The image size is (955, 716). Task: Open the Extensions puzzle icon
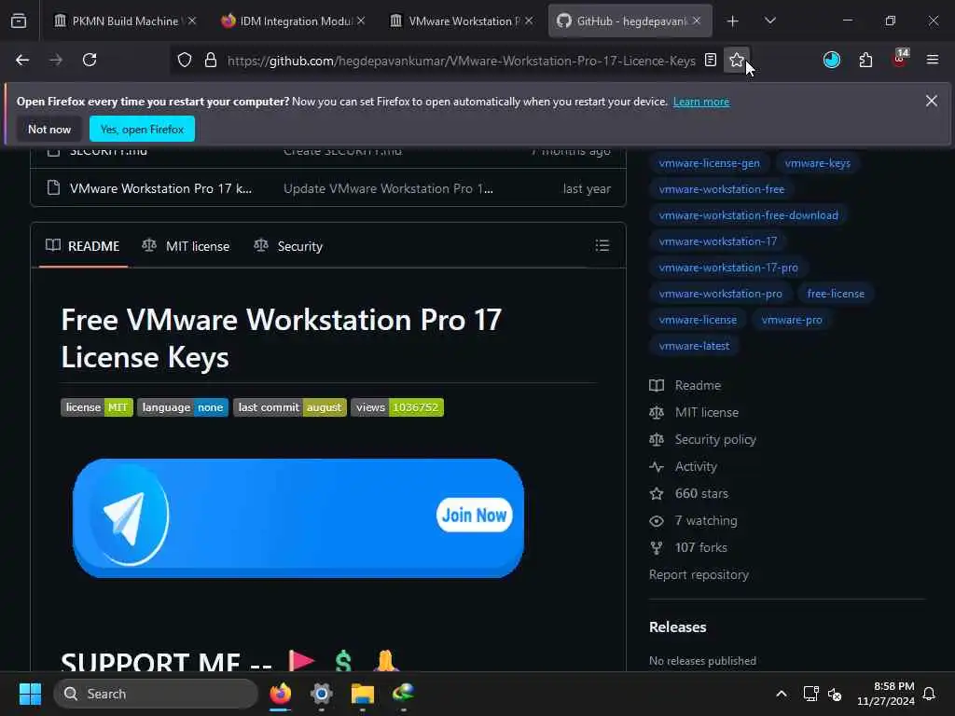pyautogui.click(x=865, y=60)
